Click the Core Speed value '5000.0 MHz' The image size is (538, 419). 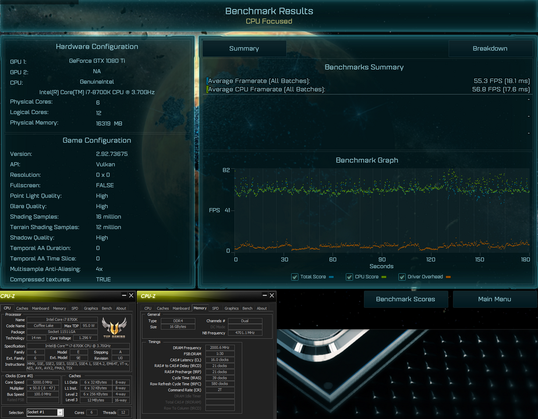pyautogui.click(x=43, y=382)
